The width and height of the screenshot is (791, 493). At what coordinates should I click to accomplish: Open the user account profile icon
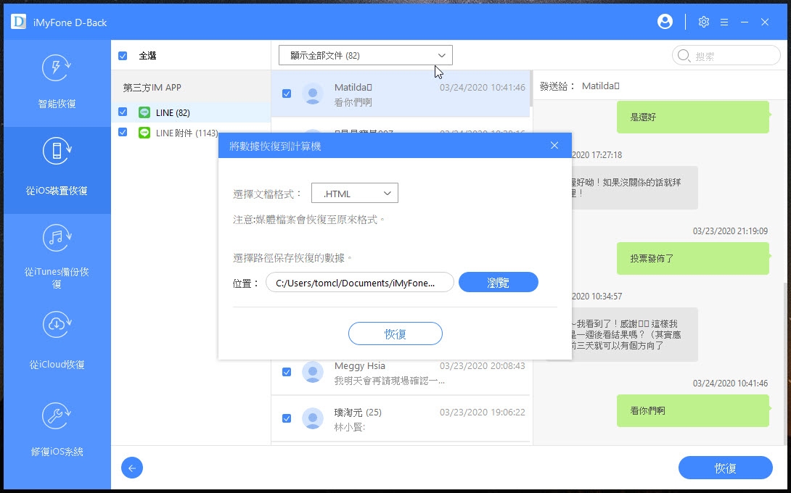point(665,22)
